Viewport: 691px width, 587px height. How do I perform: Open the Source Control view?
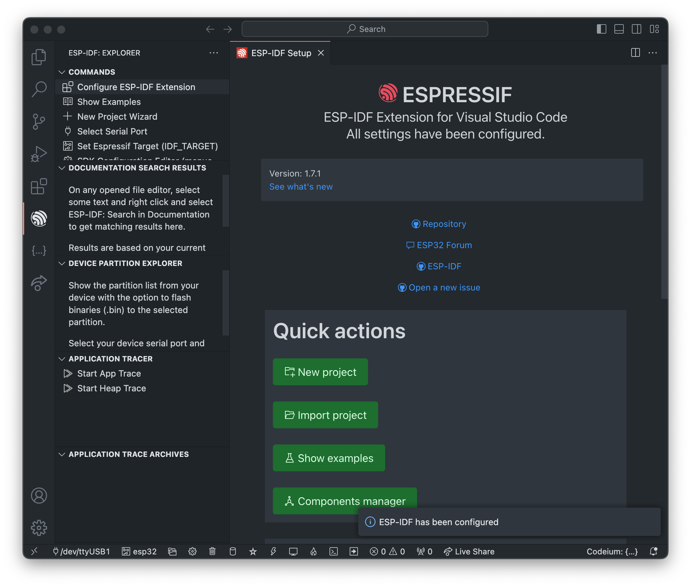tap(39, 121)
